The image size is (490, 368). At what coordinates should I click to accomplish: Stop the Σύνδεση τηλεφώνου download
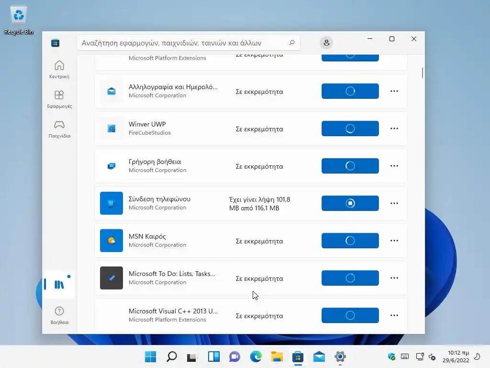point(350,203)
